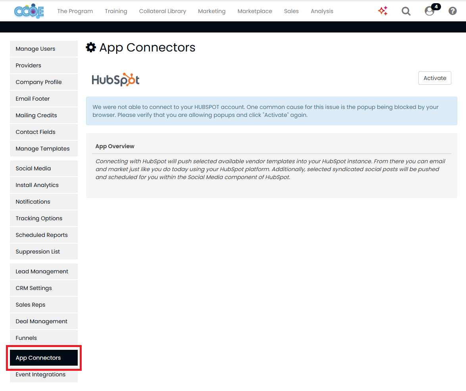Click the help question mark icon
Screen dimensions: 466x391
pyautogui.click(x=453, y=11)
